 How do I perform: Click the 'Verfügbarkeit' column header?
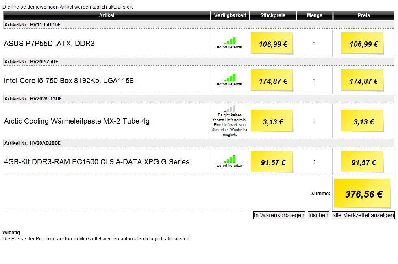[x=230, y=15]
